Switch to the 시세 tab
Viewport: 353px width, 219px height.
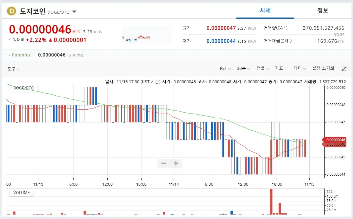pyautogui.click(x=265, y=10)
